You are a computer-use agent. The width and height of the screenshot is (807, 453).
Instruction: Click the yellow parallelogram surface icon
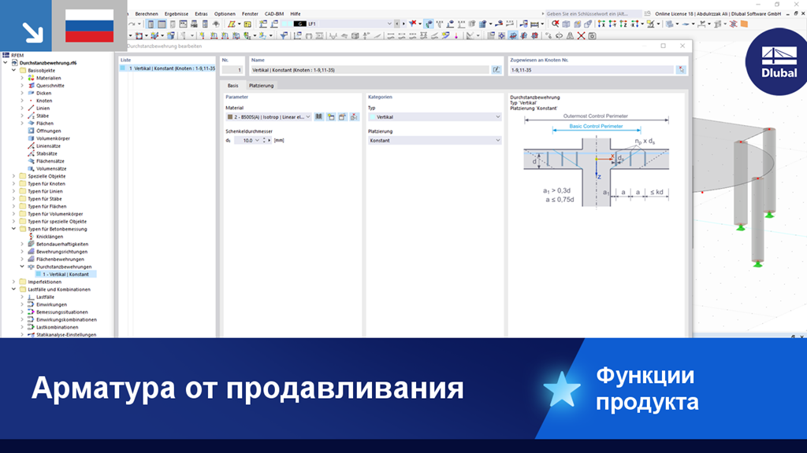[x=232, y=24]
